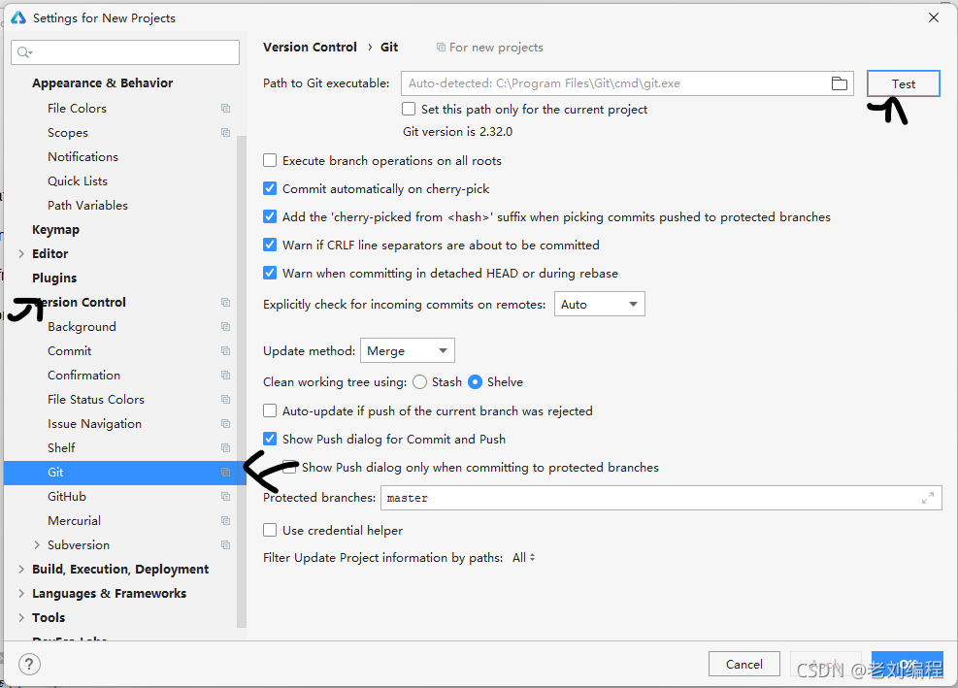Enable Execute branch operations on all roots
This screenshot has width=958, height=688.
(x=270, y=160)
